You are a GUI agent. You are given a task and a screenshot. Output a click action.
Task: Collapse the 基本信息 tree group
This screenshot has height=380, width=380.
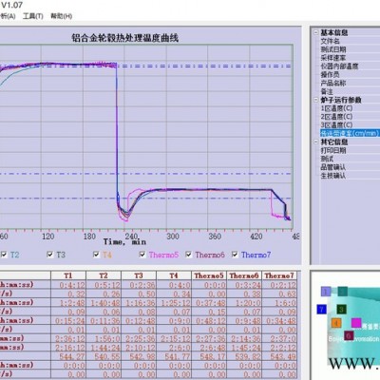coord(316,32)
